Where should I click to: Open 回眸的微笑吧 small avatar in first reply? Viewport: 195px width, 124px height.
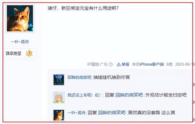tap(59, 80)
